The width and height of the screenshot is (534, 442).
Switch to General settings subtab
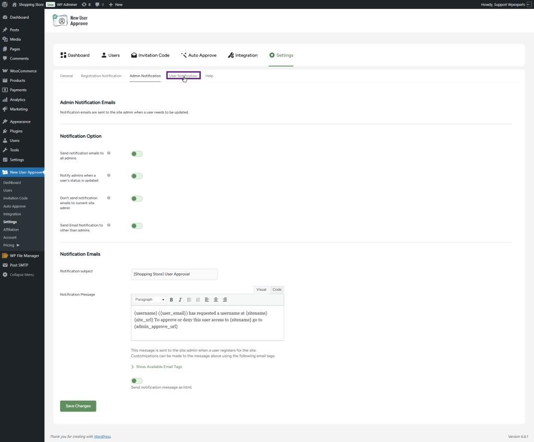tap(66, 76)
